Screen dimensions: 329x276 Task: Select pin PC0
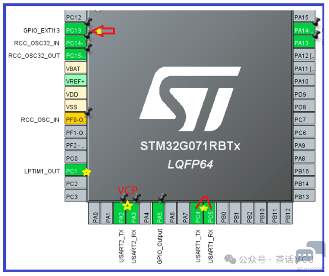click(76, 157)
